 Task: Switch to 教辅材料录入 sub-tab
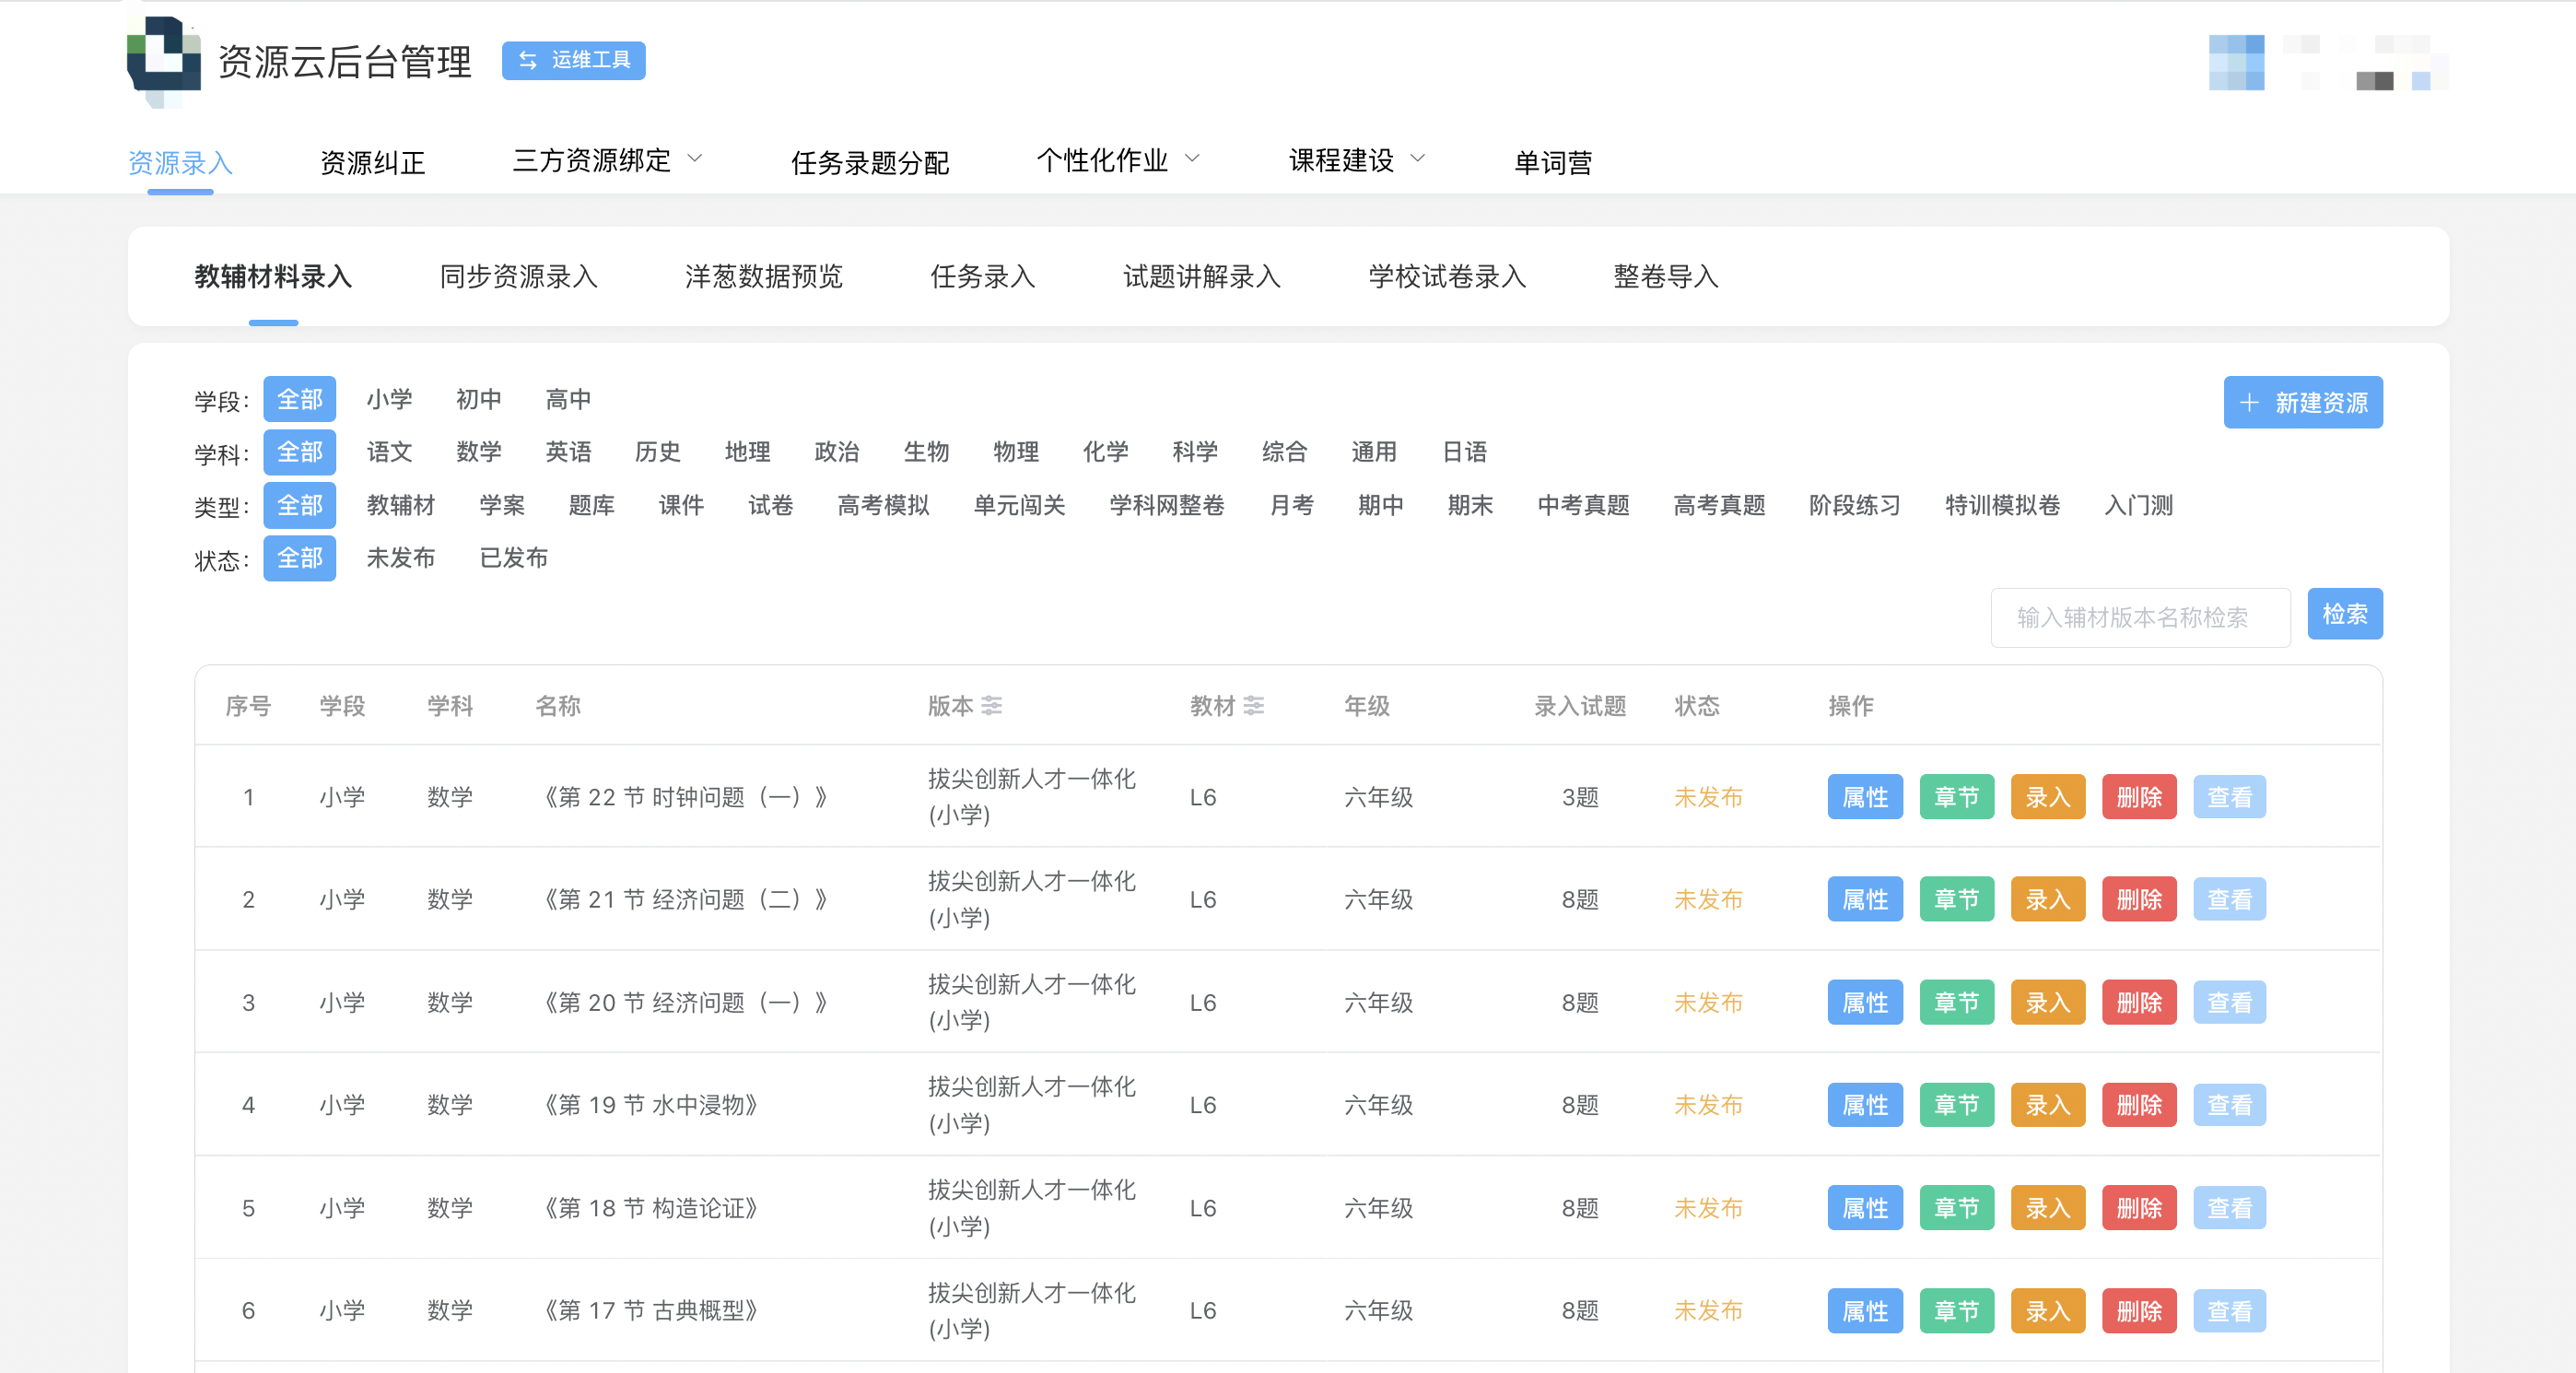click(x=273, y=277)
